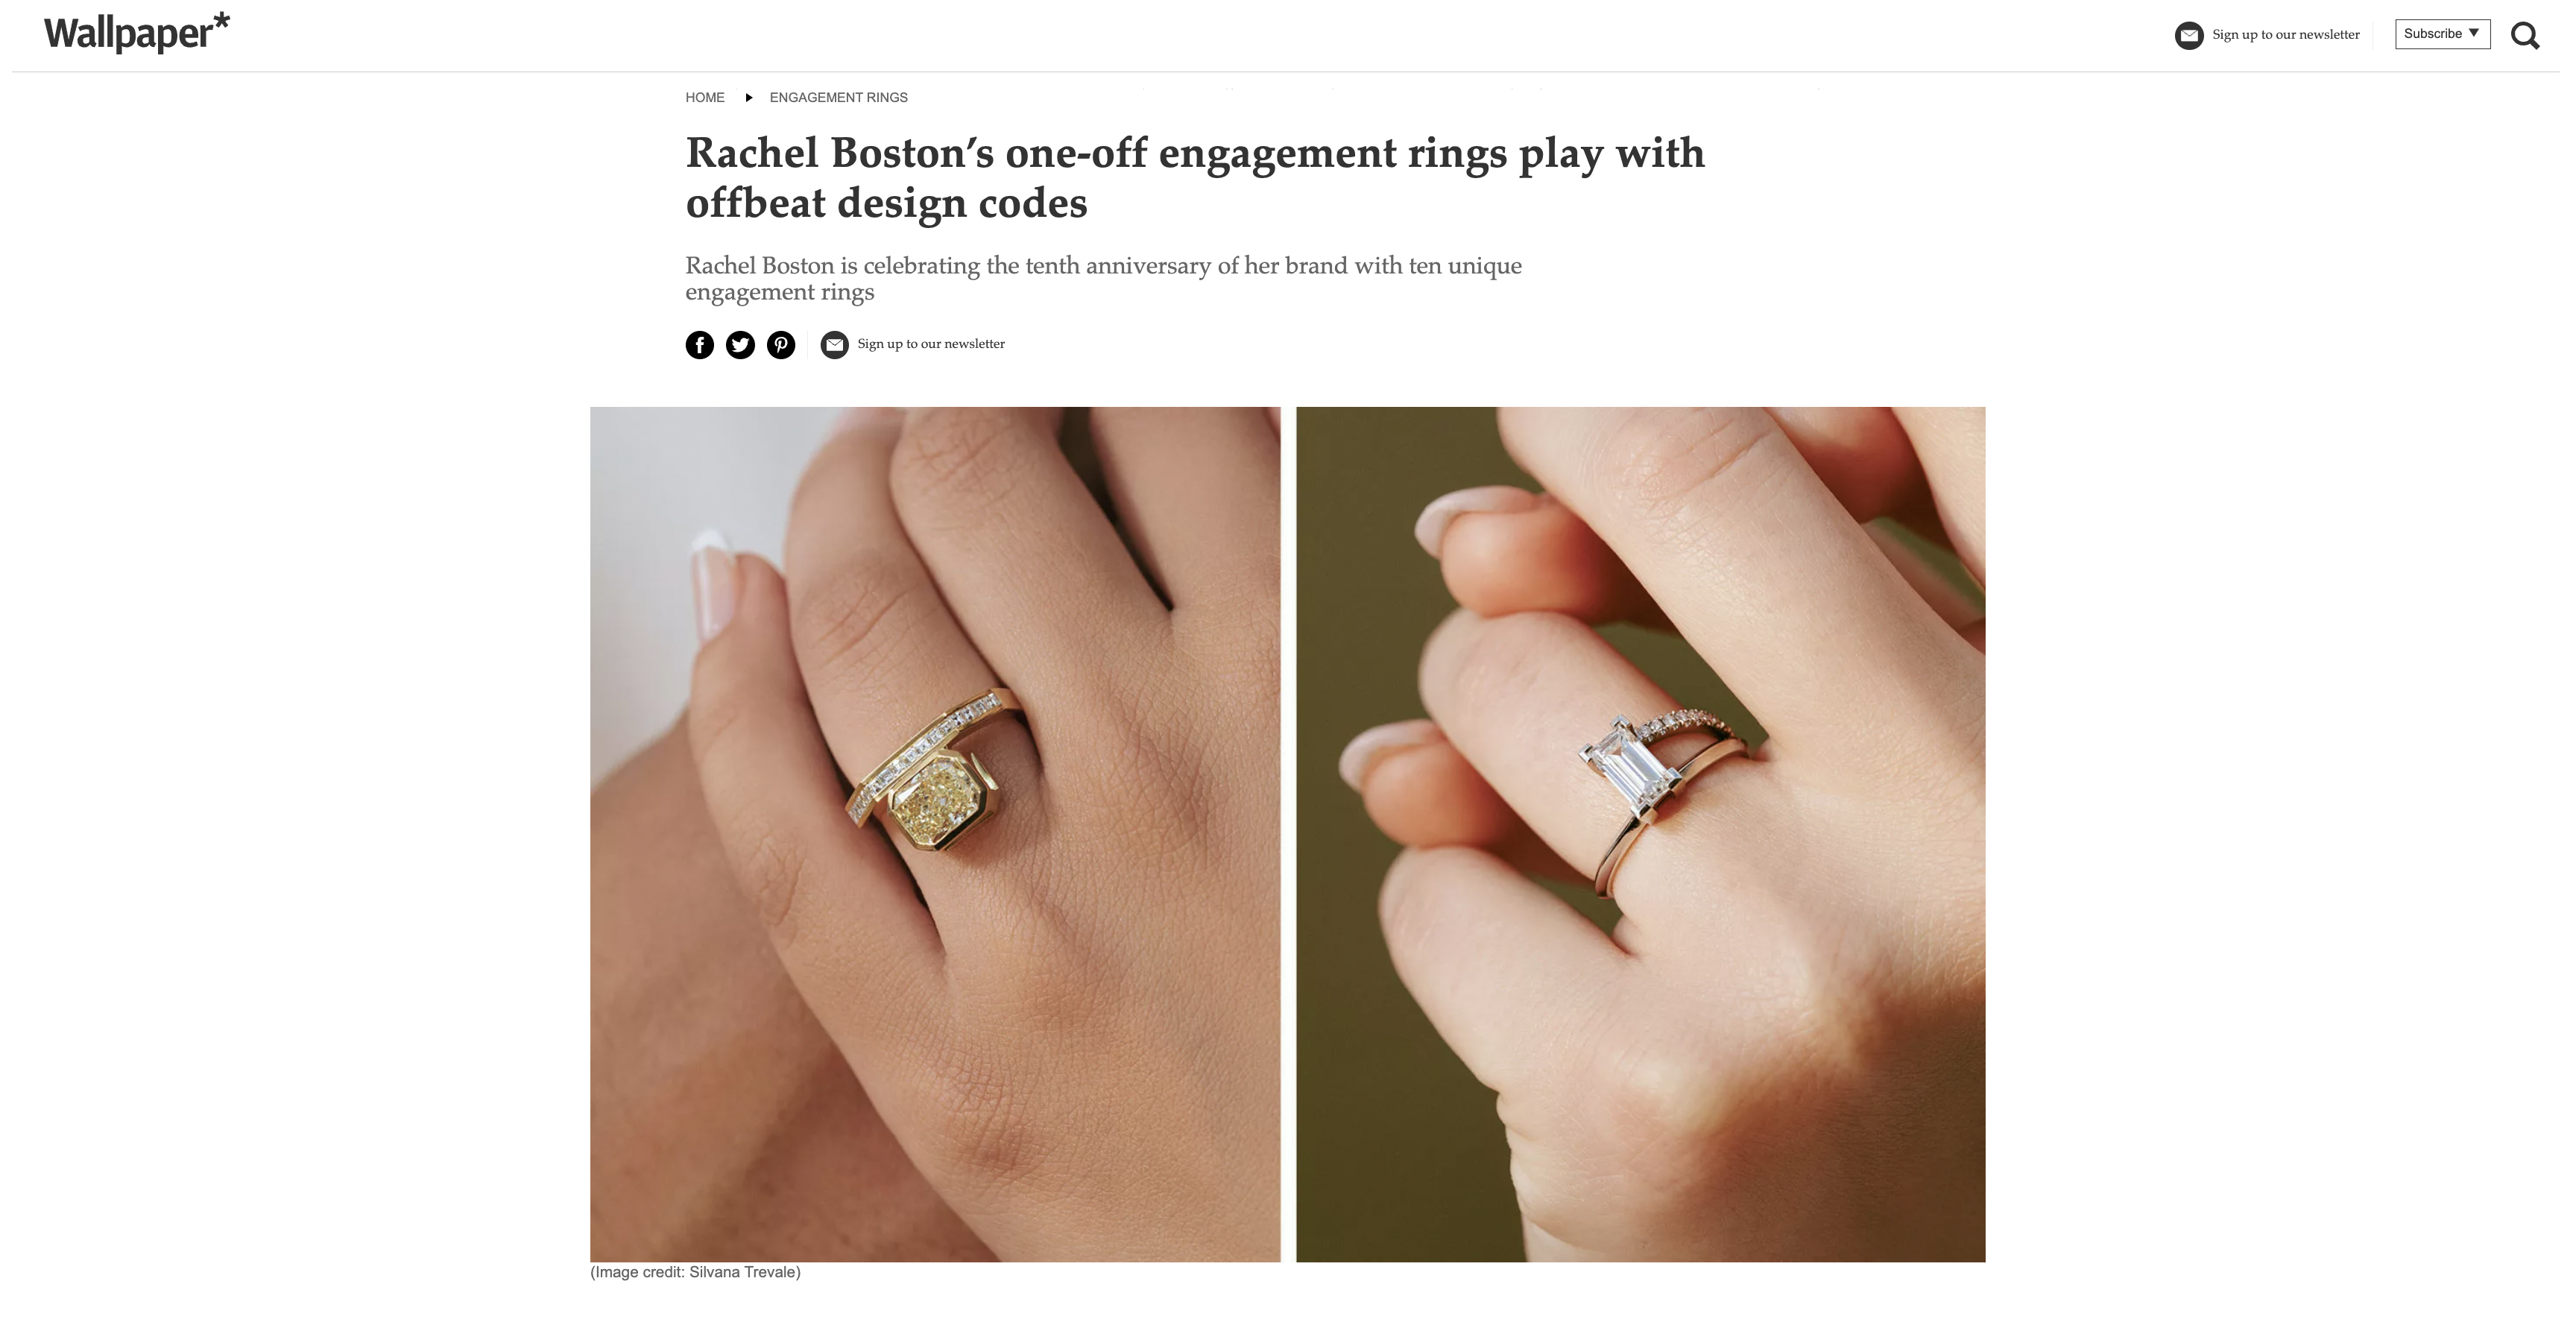Open the yellow diamond ring photo
The height and width of the screenshot is (1322, 2576).
(x=935, y=834)
